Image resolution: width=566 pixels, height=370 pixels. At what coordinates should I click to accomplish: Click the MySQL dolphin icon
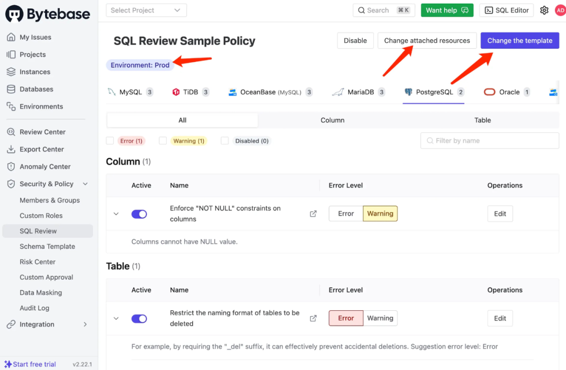[112, 92]
